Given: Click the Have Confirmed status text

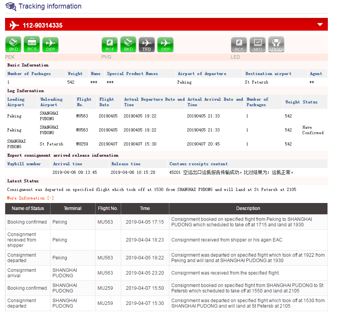Looking at the screenshot, I should (313, 130).
